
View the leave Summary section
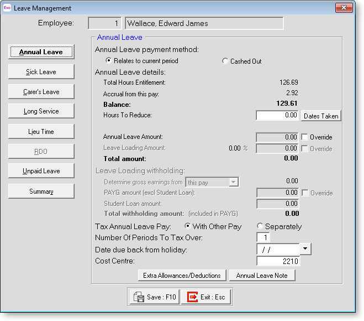(41, 191)
